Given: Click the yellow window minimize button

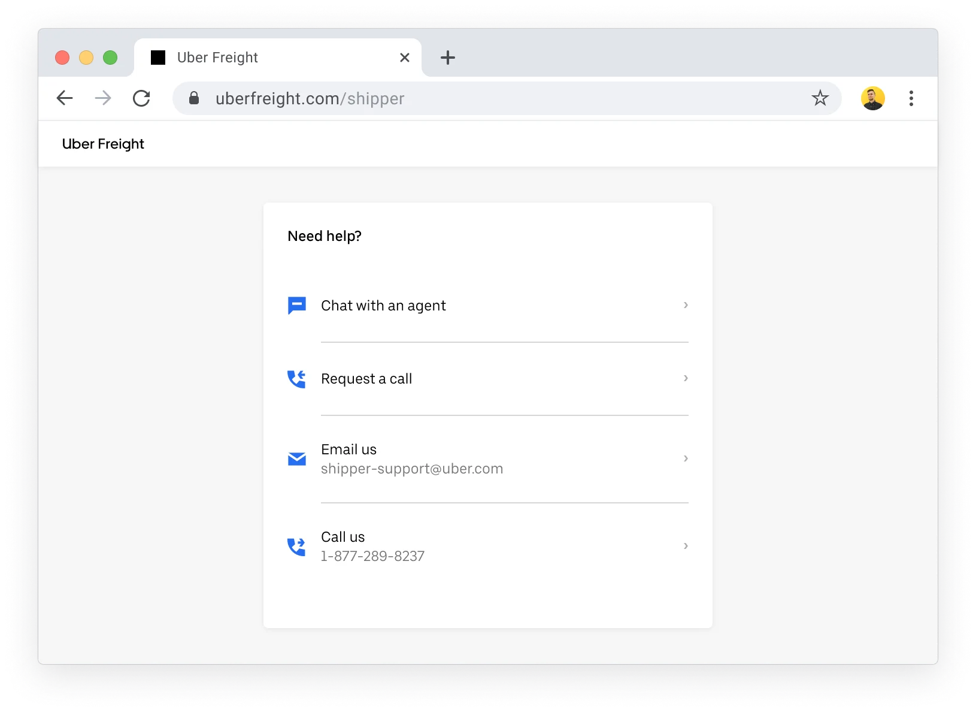Looking at the screenshot, I should [86, 58].
